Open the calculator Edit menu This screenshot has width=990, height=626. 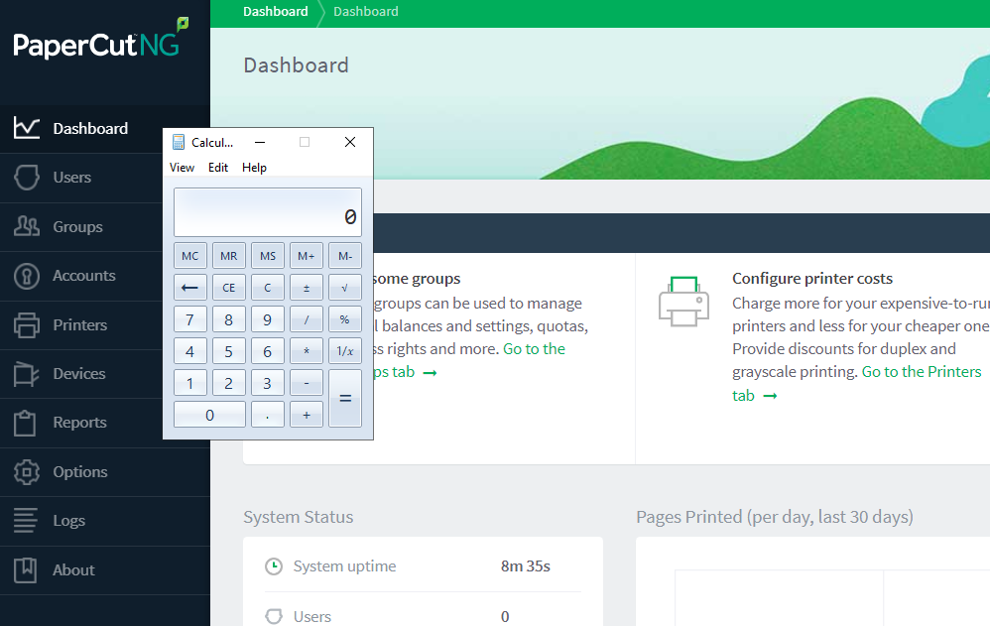[x=218, y=168]
